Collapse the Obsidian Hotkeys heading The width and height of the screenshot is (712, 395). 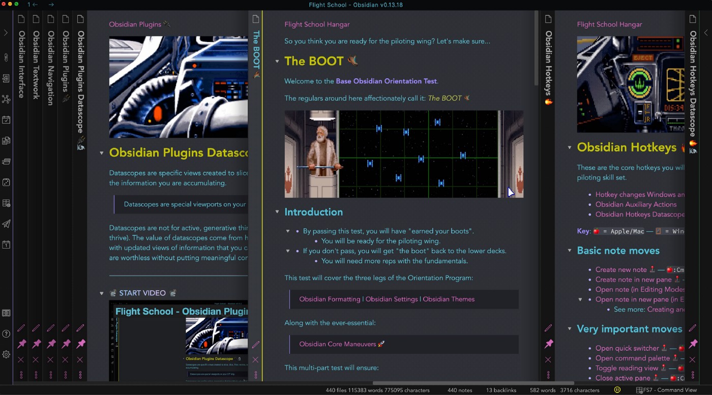tap(569, 147)
